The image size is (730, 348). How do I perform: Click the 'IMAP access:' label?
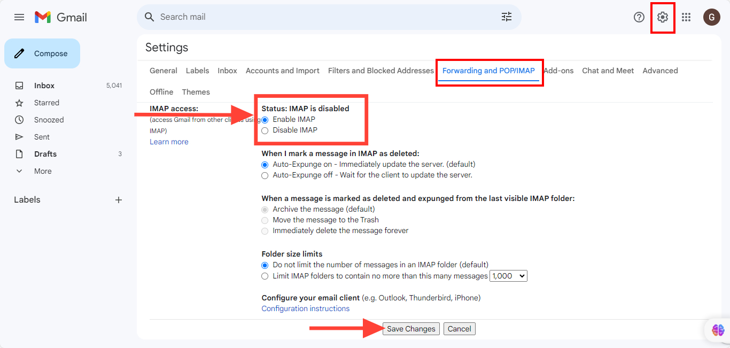[x=174, y=109]
